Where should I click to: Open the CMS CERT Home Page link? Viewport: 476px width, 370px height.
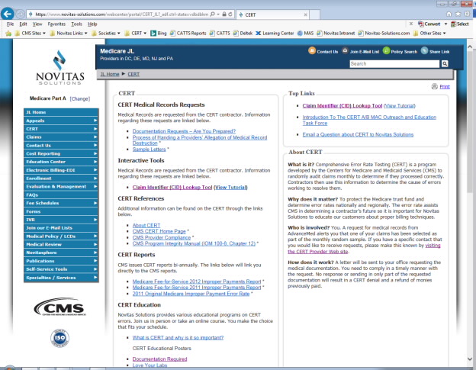pyautogui.click(x=159, y=231)
